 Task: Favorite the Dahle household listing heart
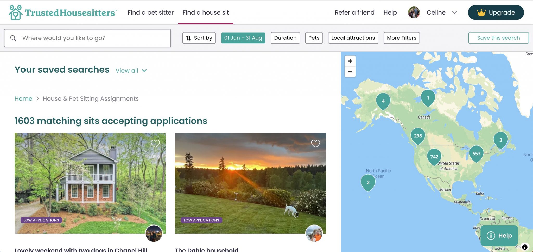[315, 143]
